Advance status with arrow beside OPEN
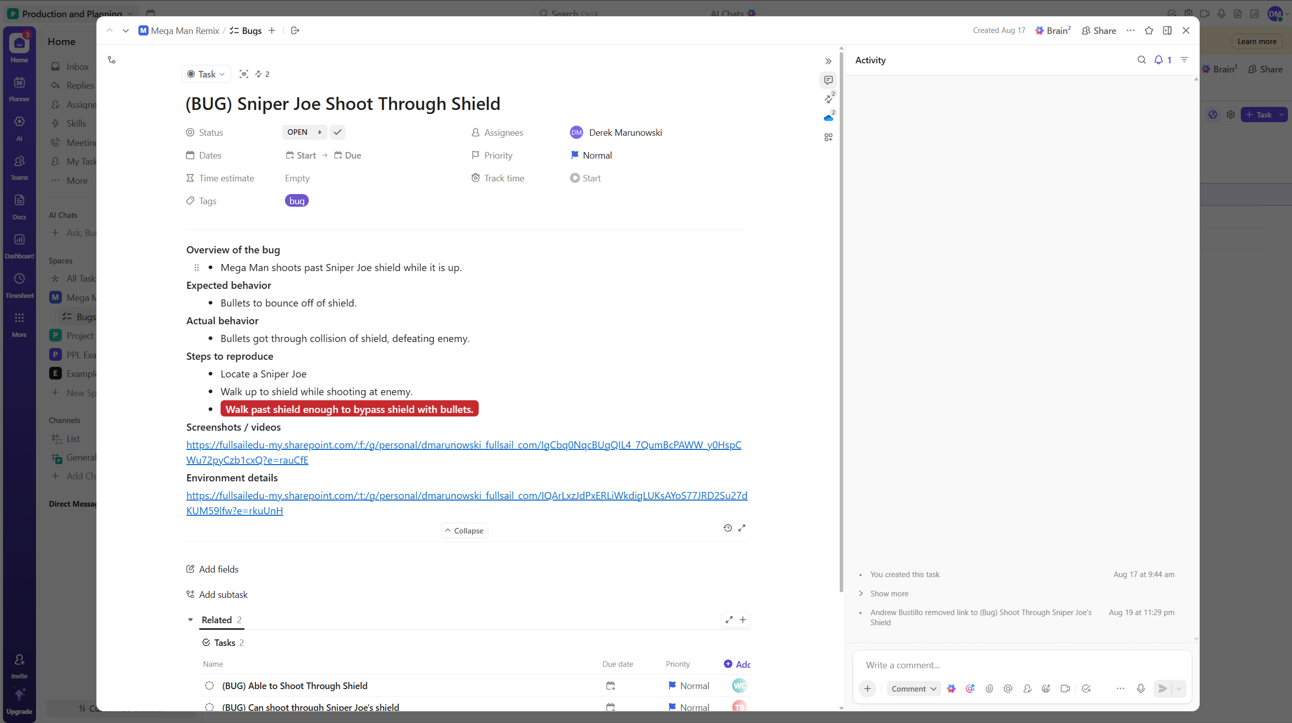 click(x=320, y=132)
